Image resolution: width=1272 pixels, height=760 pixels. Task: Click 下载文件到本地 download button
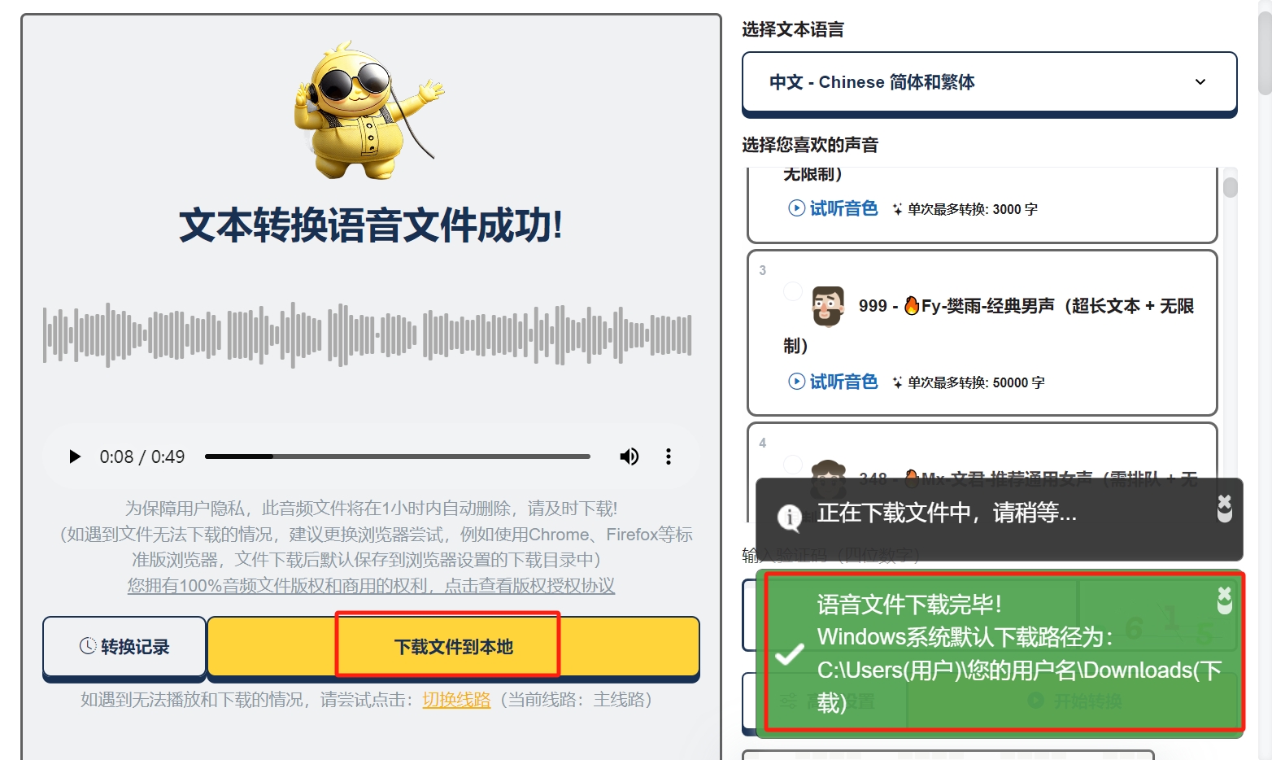coord(454,647)
